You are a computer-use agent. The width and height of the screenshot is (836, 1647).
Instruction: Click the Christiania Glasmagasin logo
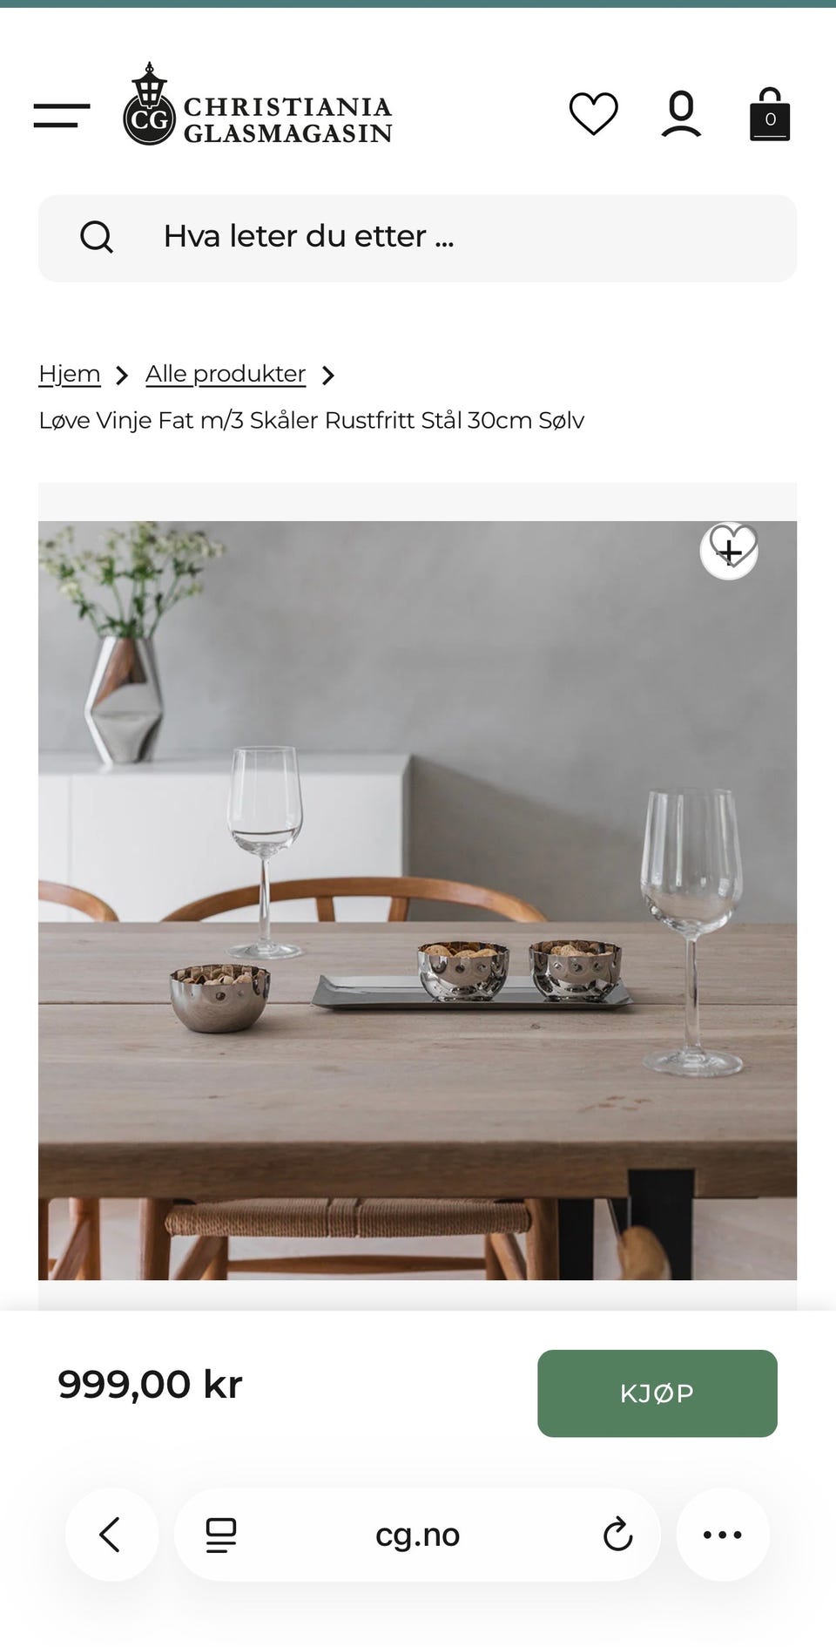point(258,105)
